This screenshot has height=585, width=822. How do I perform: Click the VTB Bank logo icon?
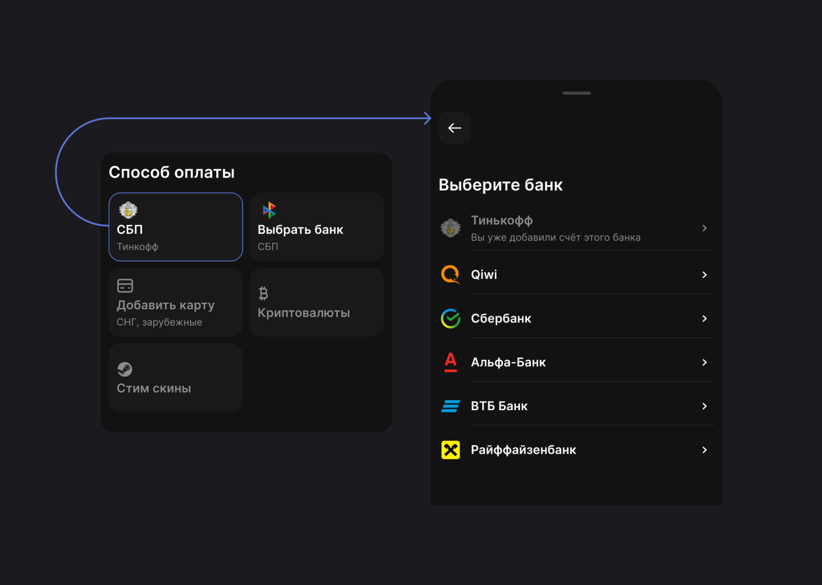[450, 406]
